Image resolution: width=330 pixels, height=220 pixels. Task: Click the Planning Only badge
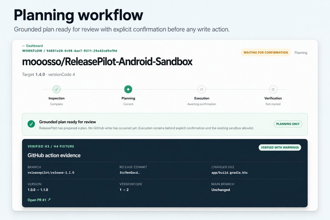pos(288,124)
